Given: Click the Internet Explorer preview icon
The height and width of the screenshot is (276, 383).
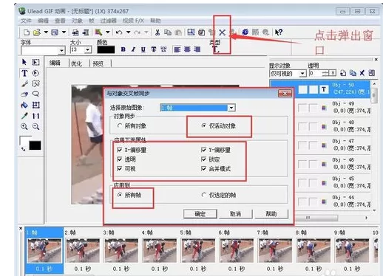Looking at the screenshot, I should 245,32.
